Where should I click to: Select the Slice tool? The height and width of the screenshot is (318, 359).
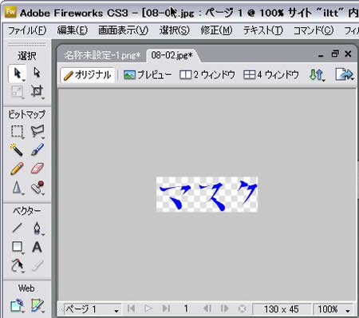[x=37, y=306]
